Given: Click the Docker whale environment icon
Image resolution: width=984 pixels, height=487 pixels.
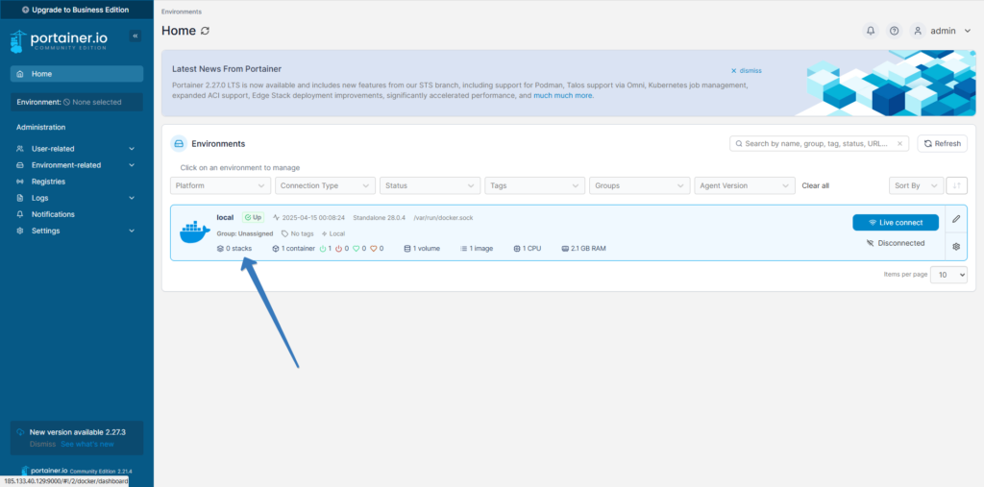Looking at the screenshot, I should 194,232.
